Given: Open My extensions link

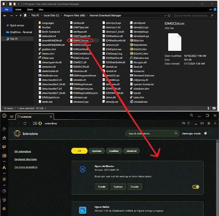Looking at the screenshot, I should point(23,152).
